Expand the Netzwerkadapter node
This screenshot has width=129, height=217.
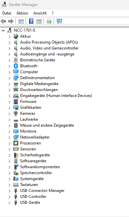[x=9, y=138]
